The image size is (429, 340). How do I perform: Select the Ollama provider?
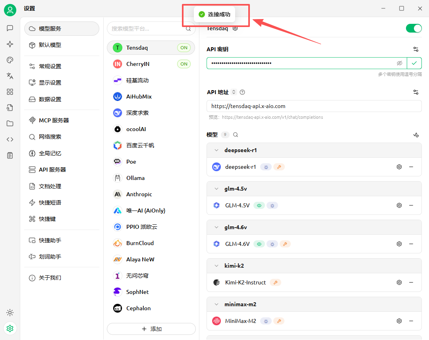[x=151, y=178]
